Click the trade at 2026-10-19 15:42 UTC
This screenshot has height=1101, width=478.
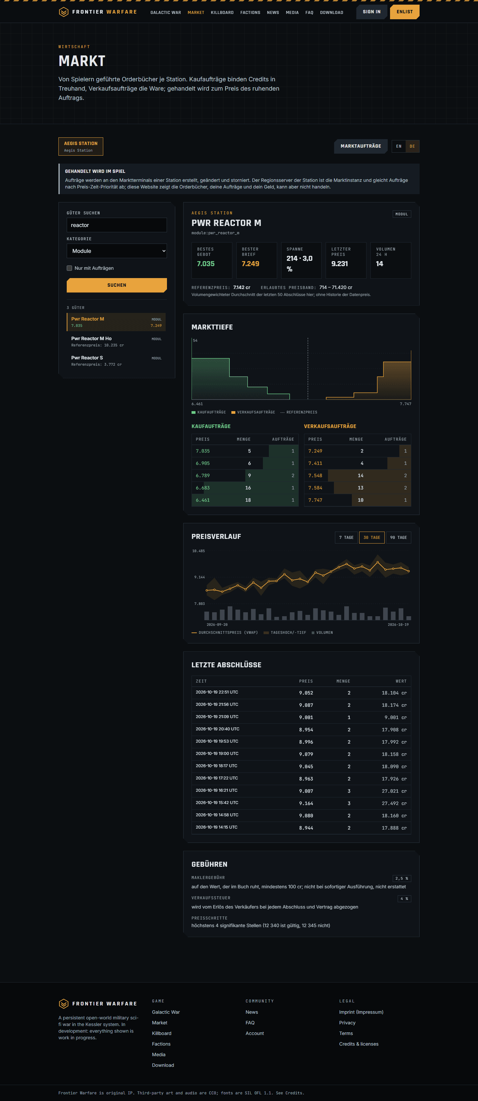301,803
